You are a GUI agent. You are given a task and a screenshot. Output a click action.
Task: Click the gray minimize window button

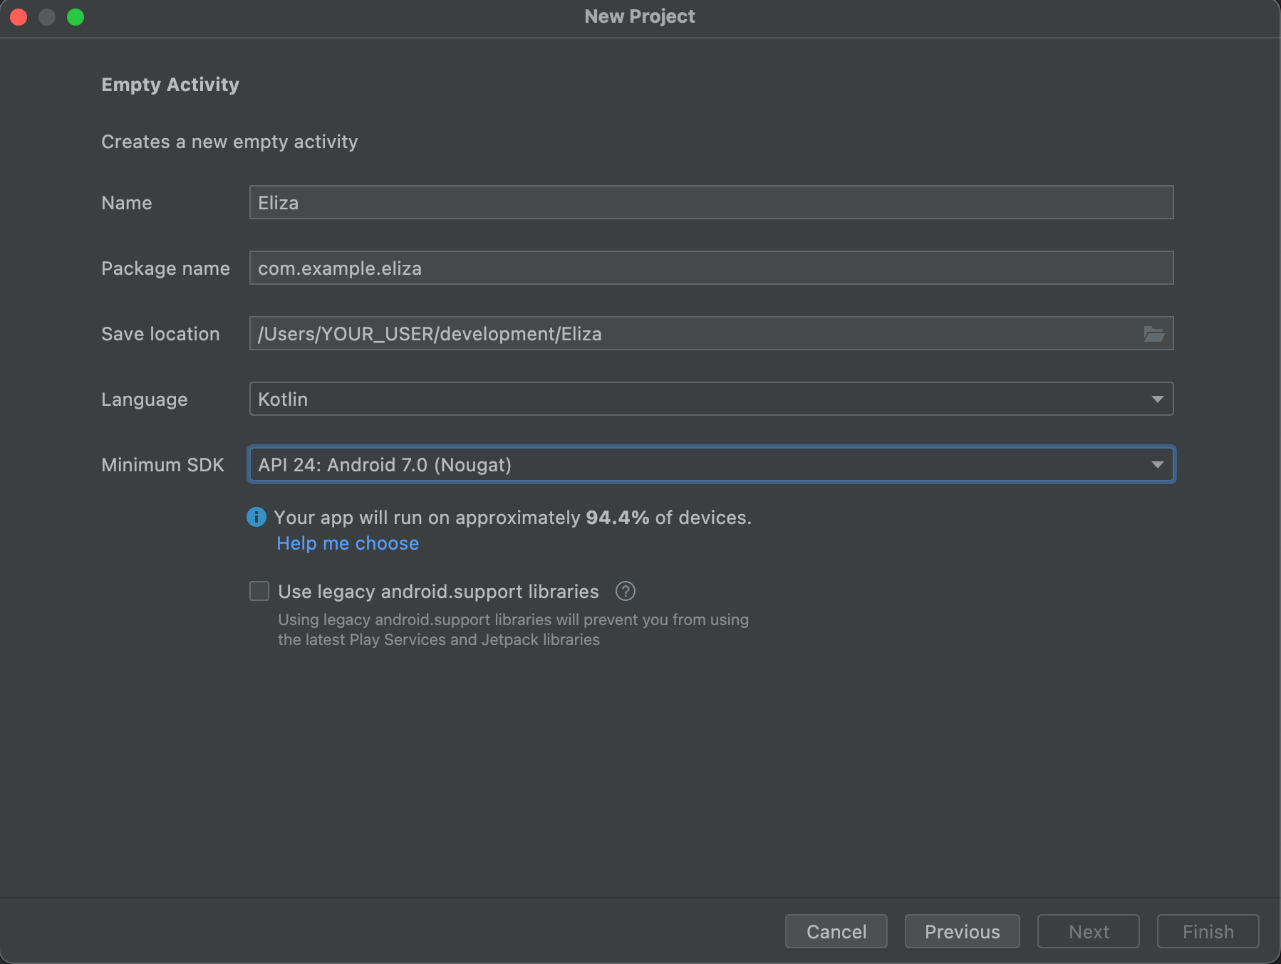pyautogui.click(x=47, y=17)
